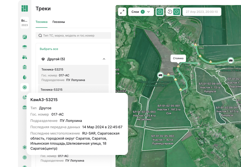Toggle the green current time clock button
The width and height of the screenshot is (241, 167).
[x=177, y=12]
